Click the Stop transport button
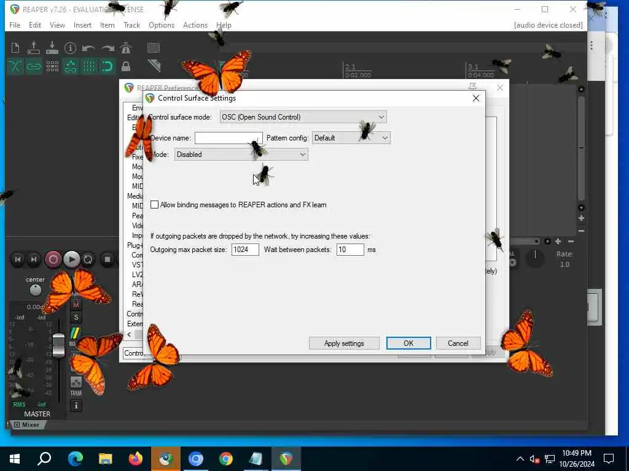Viewport: 629px width, 471px height. (x=107, y=259)
